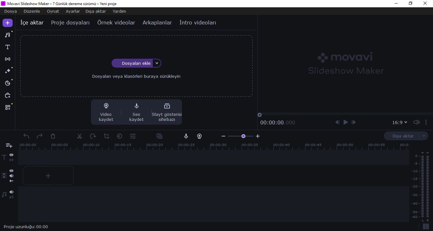Open Clip properties sliders icon
433x231 pixels.
point(133,136)
